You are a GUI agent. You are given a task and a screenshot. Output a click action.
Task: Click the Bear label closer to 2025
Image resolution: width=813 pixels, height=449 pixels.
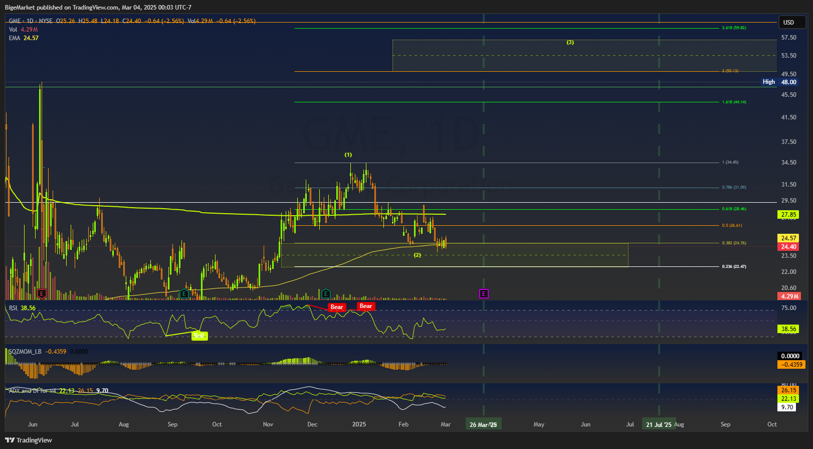(366, 306)
